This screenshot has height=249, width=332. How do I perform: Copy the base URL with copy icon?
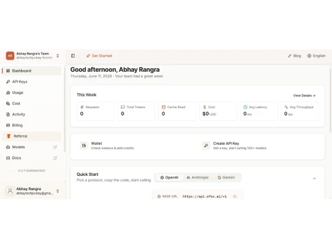tap(235, 197)
